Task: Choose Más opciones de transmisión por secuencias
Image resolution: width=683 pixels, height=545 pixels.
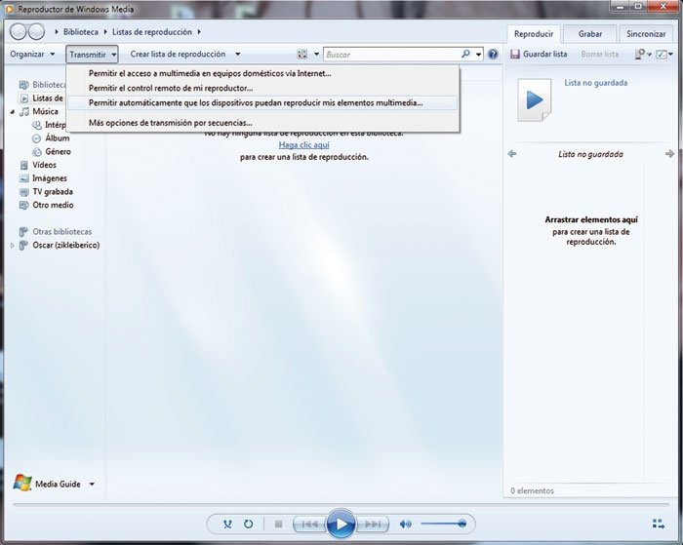Action: [x=263, y=123]
